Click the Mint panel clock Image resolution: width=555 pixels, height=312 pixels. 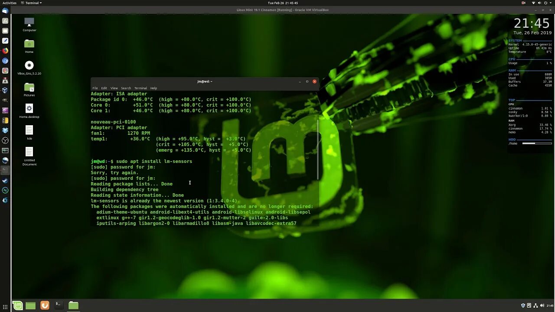pyautogui.click(x=550, y=305)
